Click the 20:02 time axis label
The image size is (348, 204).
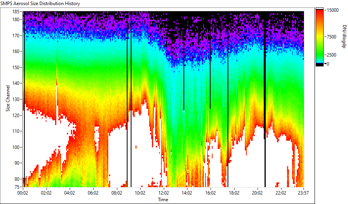click(257, 193)
